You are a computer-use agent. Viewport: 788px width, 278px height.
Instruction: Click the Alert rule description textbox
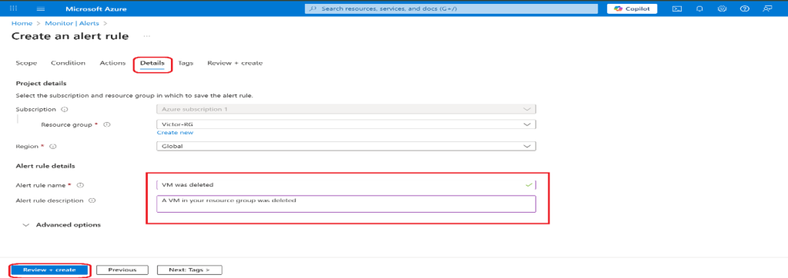click(x=346, y=204)
